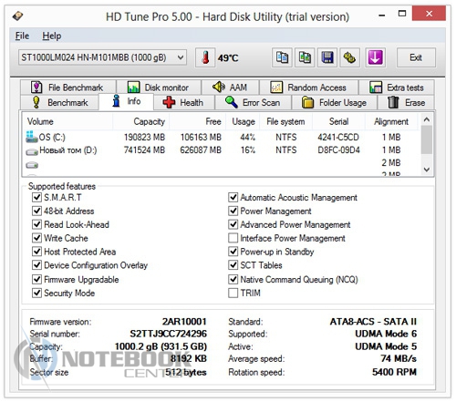This screenshot has width=456, height=402.
Task: Open the Help menu
Action: click(52, 36)
